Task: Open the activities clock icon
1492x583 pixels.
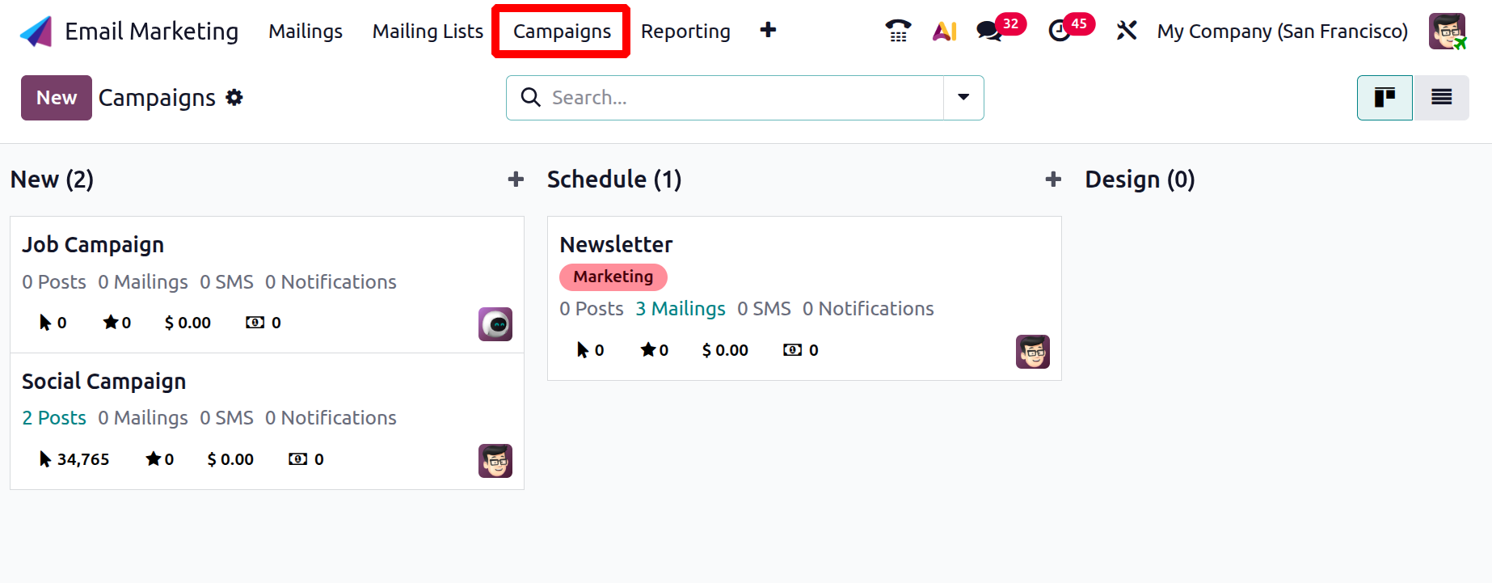Action: tap(1059, 31)
